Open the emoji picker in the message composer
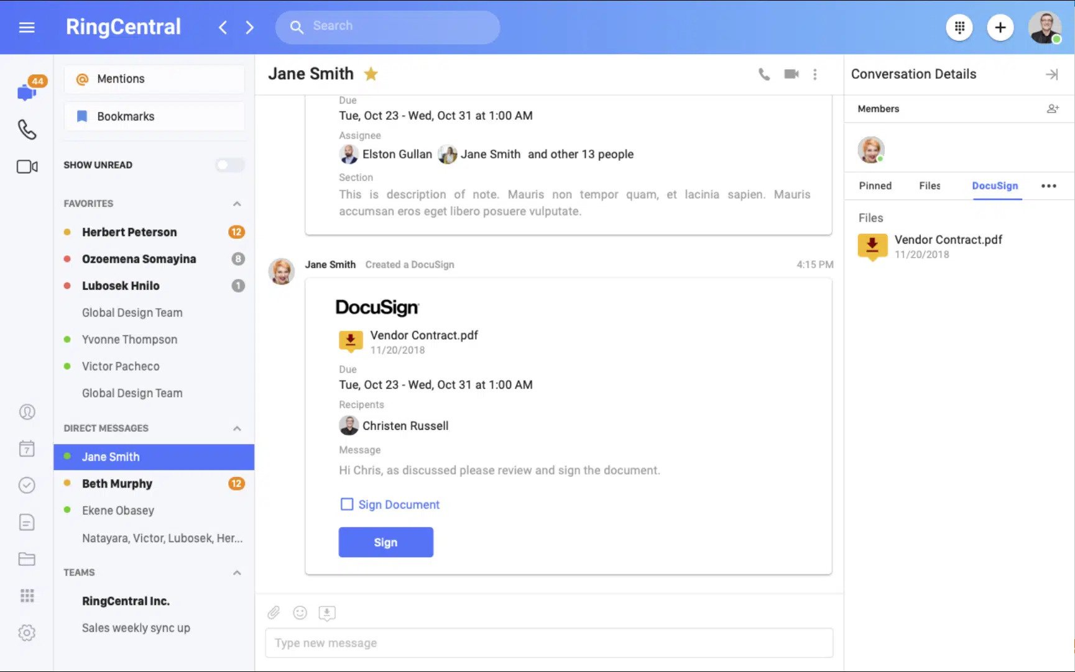The height and width of the screenshot is (672, 1075). [x=300, y=613]
